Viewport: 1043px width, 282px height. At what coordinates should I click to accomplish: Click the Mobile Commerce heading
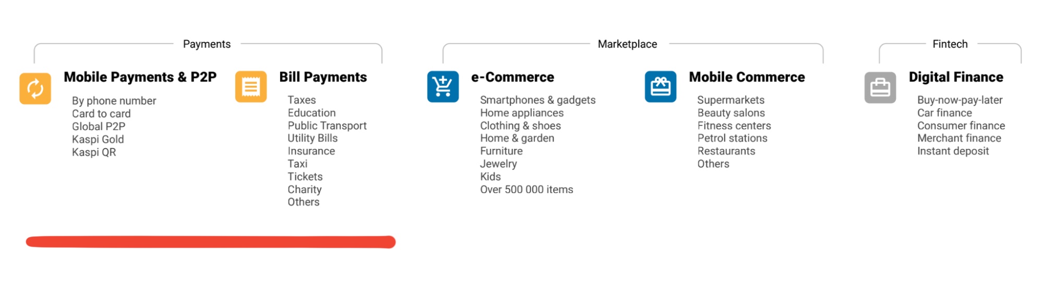click(x=747, y=77)
